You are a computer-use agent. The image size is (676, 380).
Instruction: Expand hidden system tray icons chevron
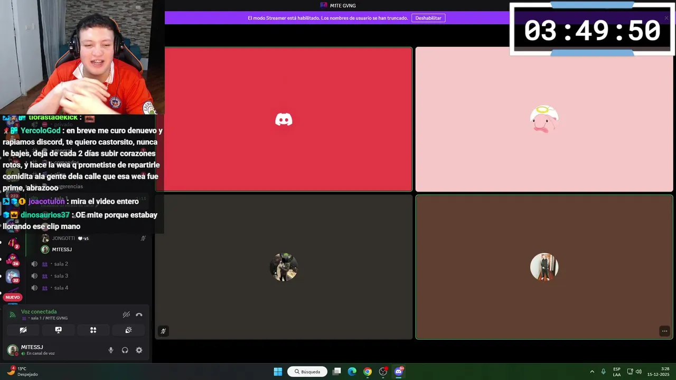pos(592,372)
